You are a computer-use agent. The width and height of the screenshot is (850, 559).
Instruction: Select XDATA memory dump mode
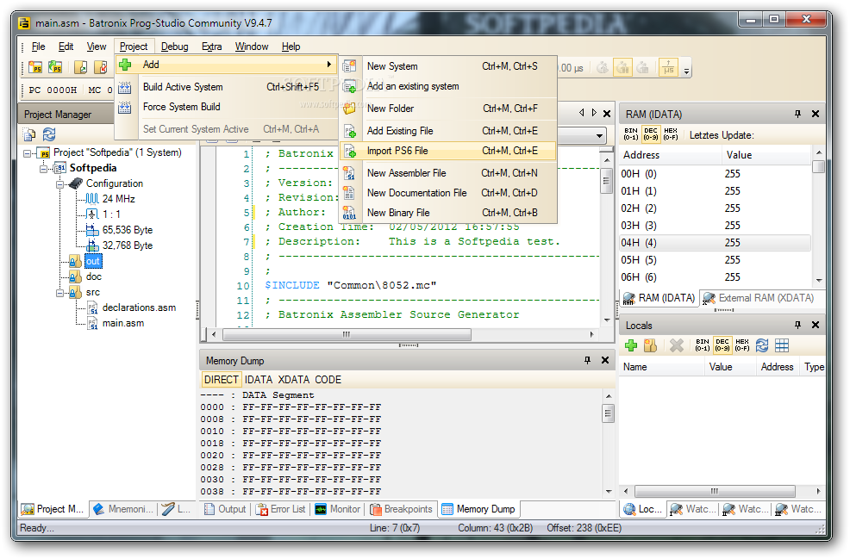[x=293, y=380]
